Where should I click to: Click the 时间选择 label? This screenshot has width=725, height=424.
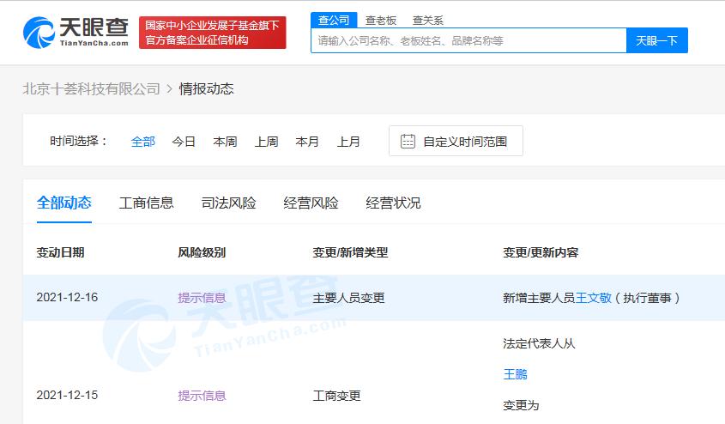point(79,141)
